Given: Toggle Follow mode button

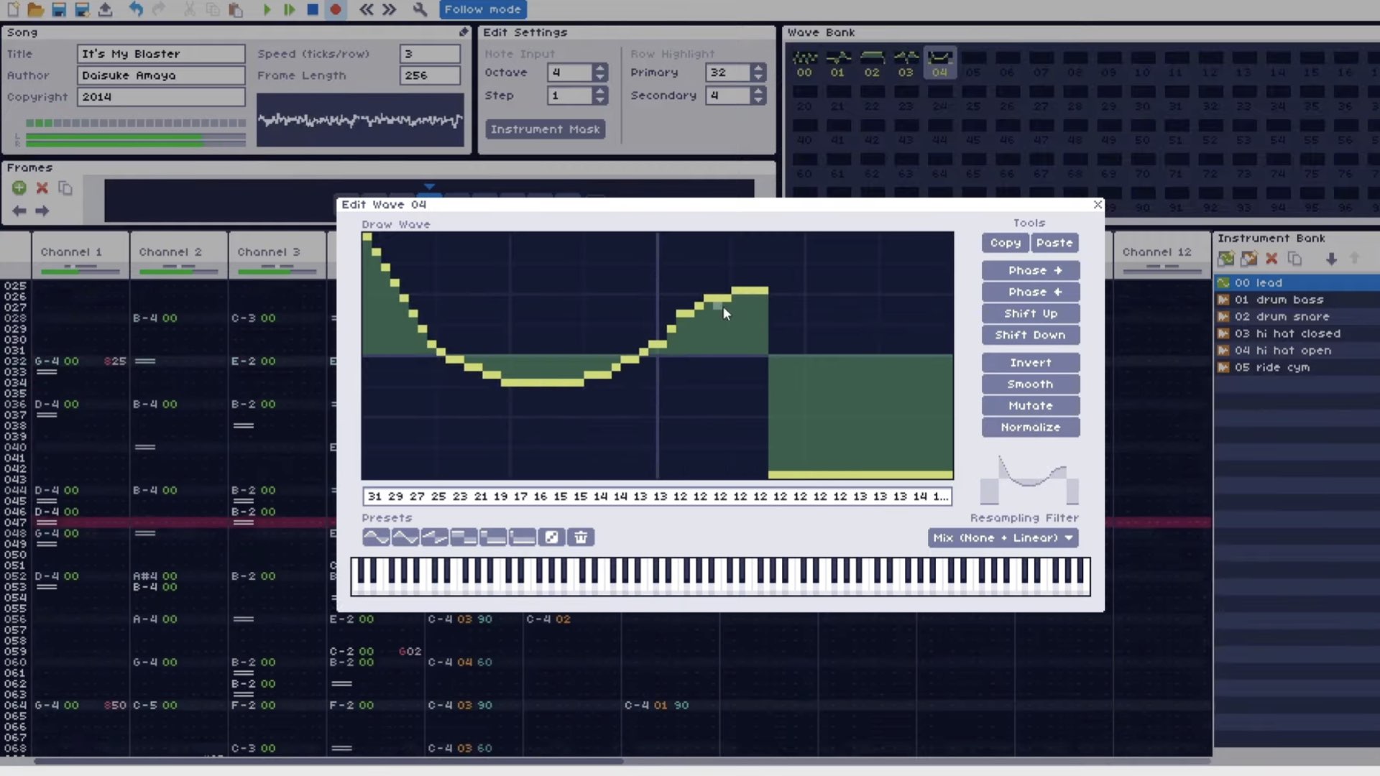Looking at the screenshot, I should (482, 9).
